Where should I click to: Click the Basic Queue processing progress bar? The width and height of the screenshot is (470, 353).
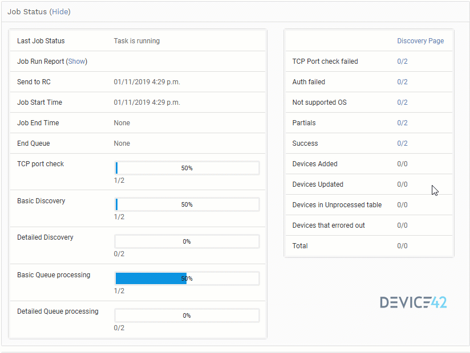(x=187, y=278)
